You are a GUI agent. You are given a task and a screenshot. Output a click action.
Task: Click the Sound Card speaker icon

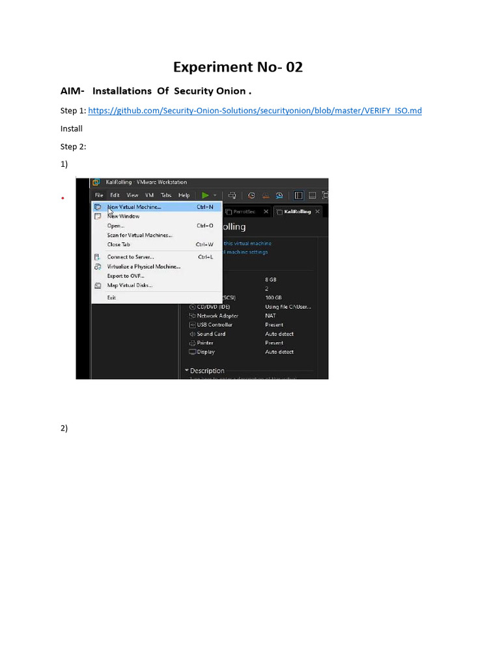(x=192, y=334)
